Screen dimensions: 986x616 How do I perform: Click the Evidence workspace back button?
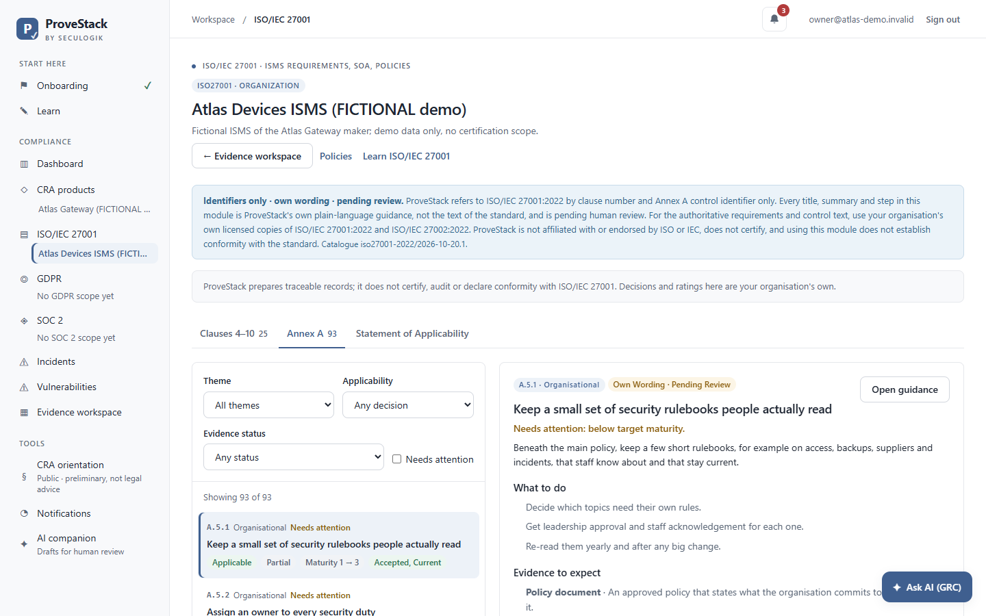point(252,156)
